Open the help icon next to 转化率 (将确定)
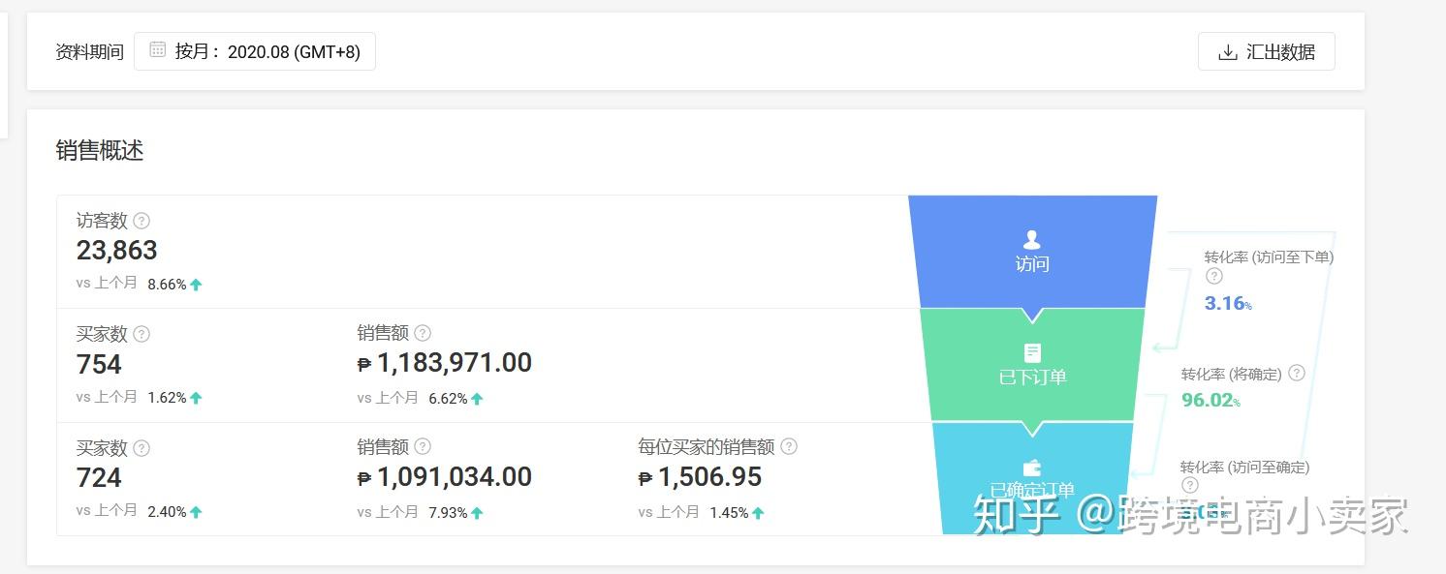This screenshot has width=1446, height=574. point(1297,373)
